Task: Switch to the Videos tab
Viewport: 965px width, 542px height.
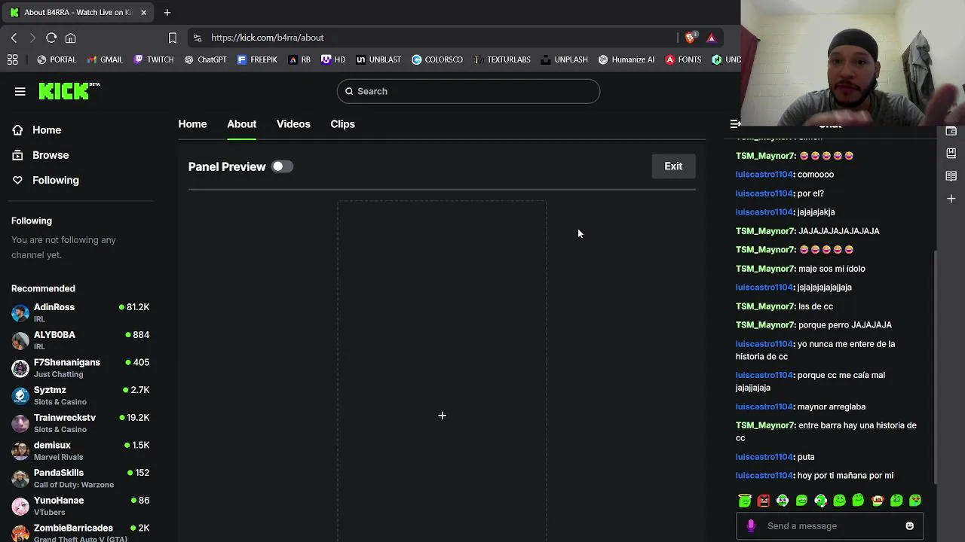Action: click(293, 124)
